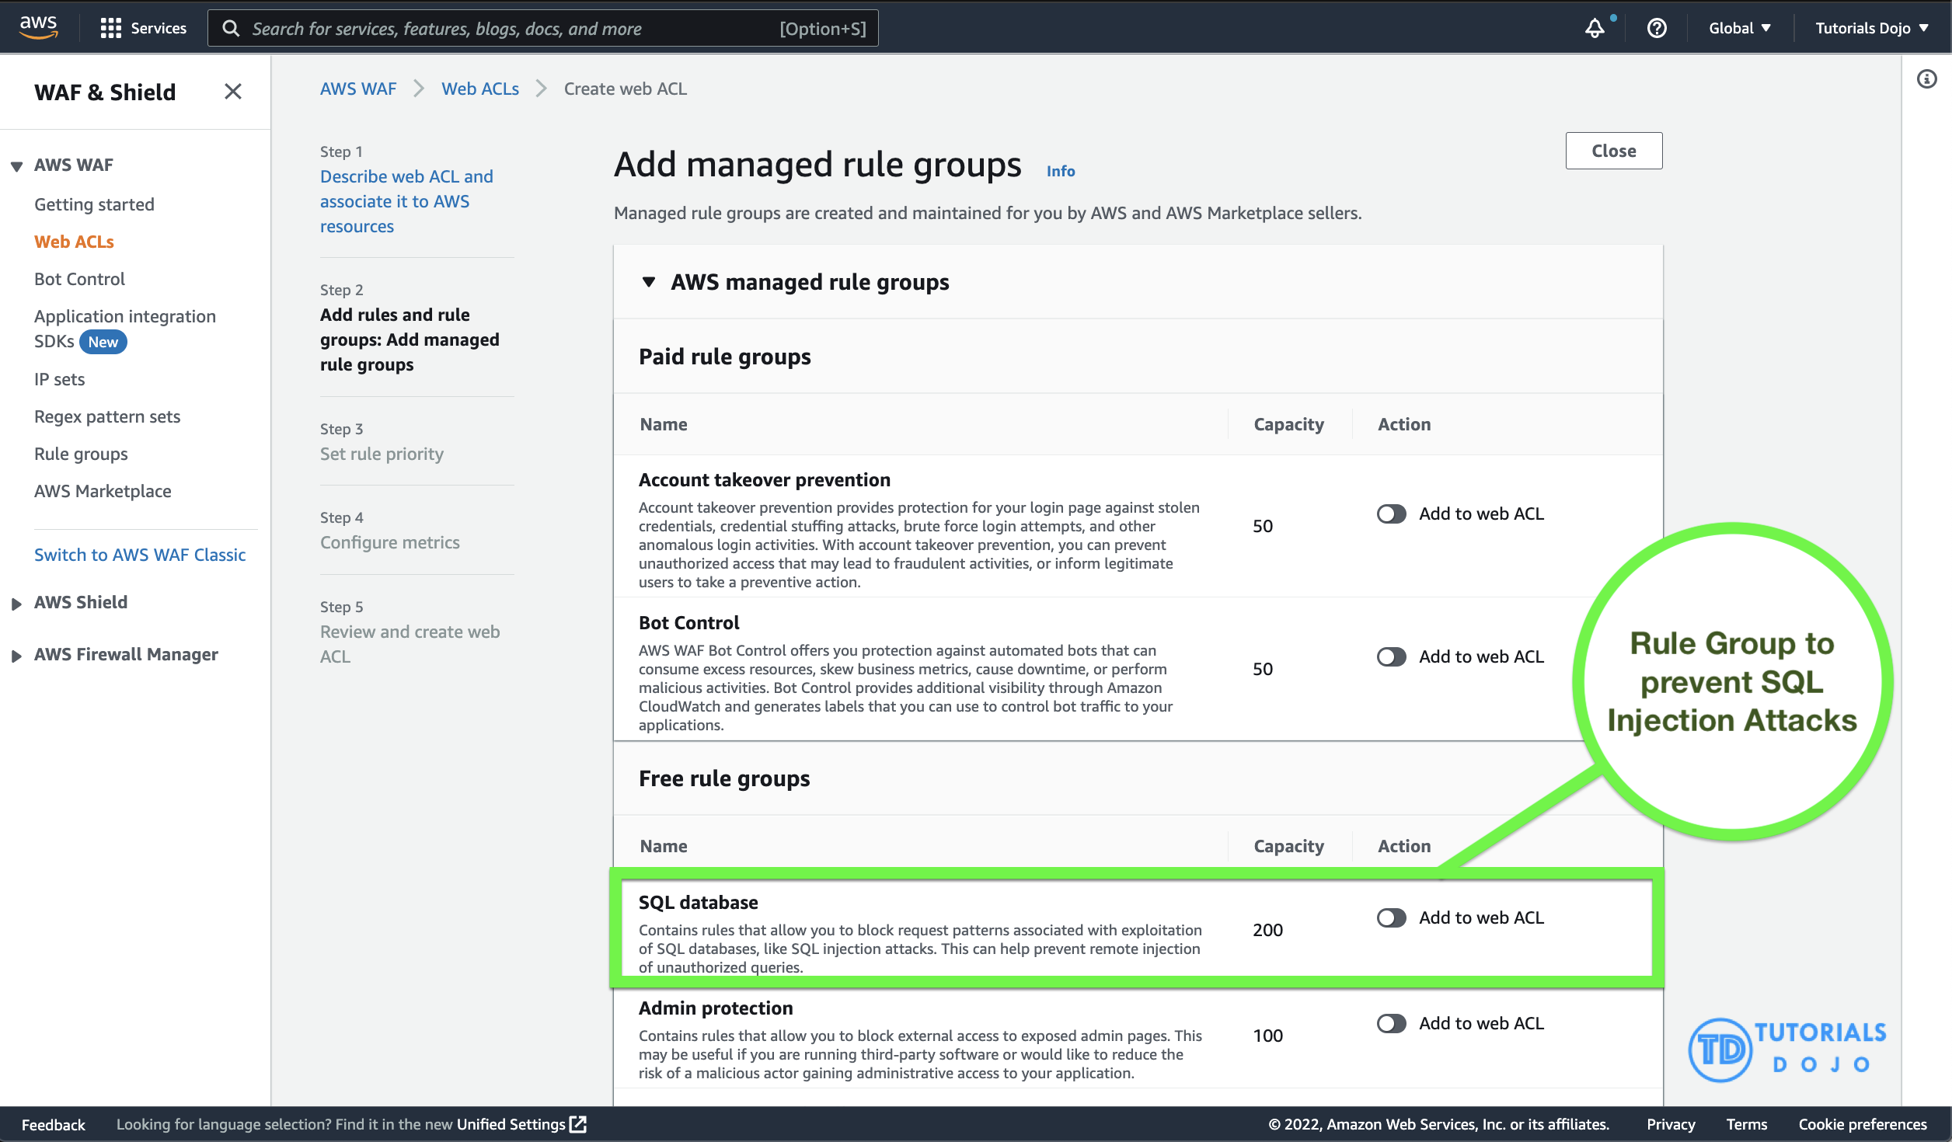
Task: Open the info panel icon at right edge
Action: (x=1926, y=78)
